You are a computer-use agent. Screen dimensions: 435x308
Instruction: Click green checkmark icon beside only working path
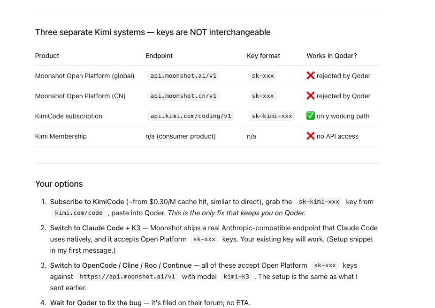[x=311, y=116]
